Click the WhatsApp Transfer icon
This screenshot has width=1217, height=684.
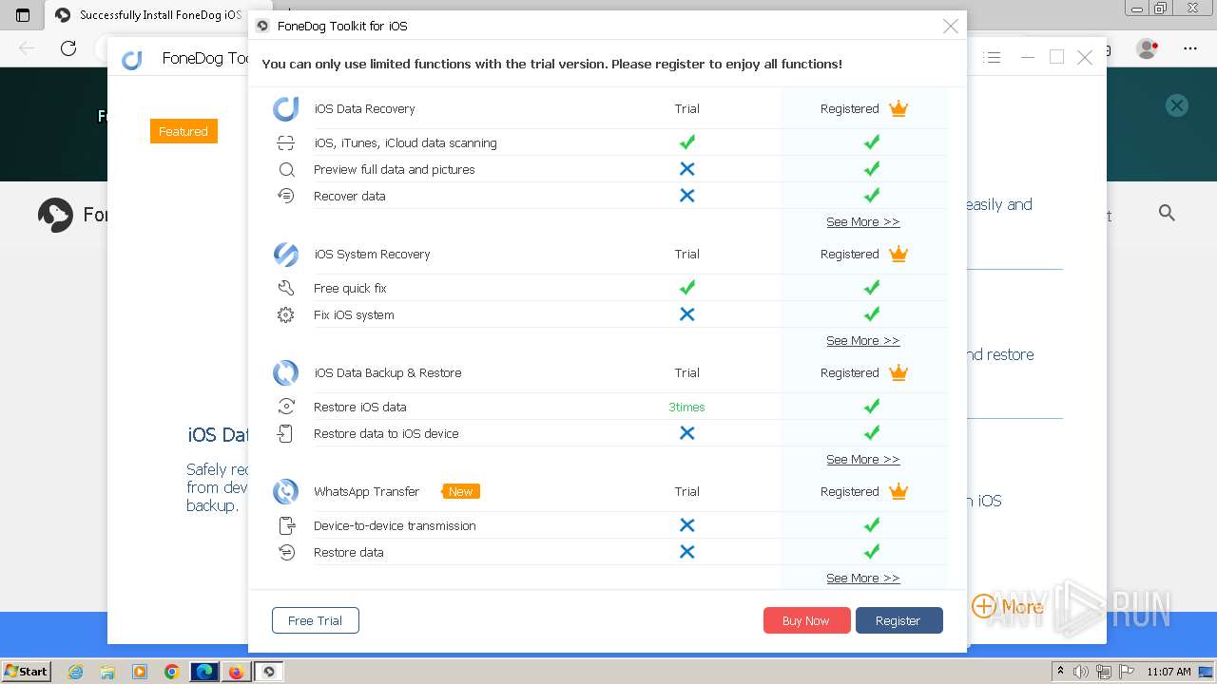(x=285, y=492)
